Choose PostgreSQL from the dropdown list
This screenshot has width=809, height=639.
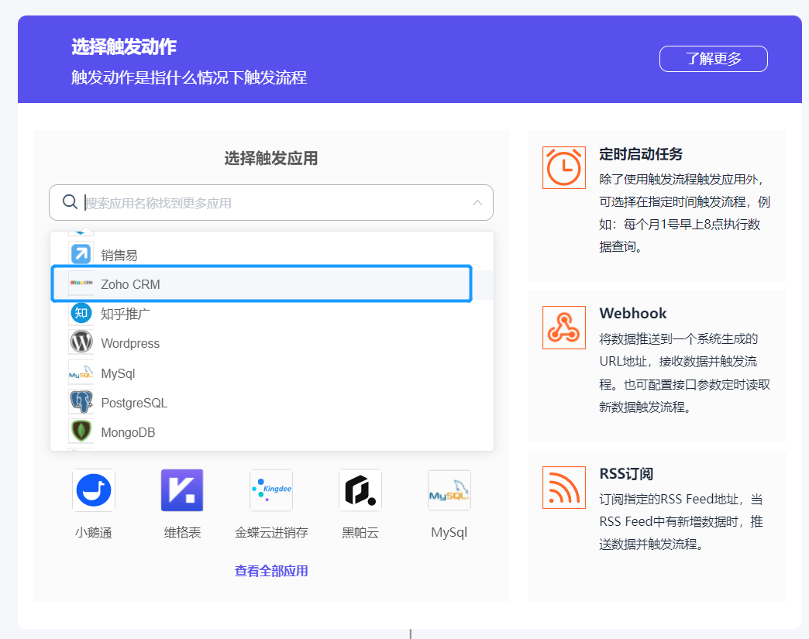(272, 402)
